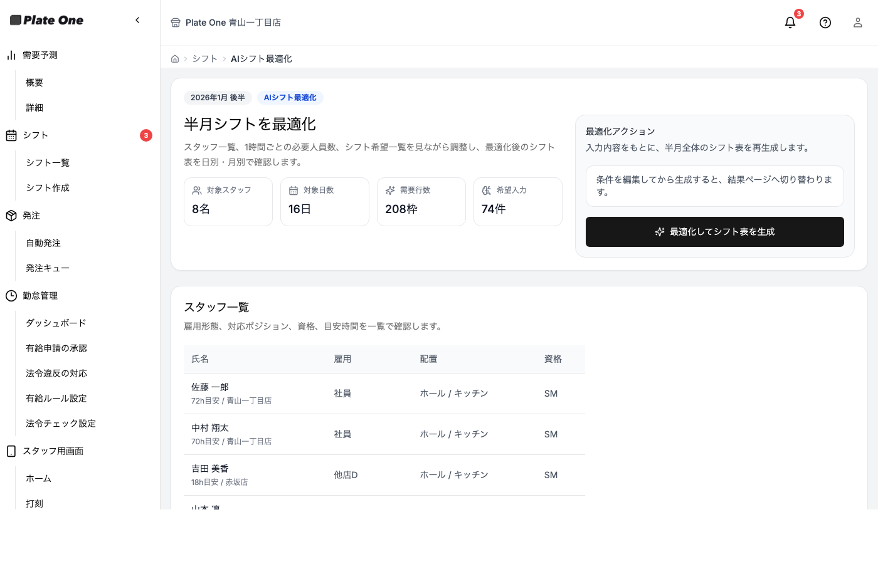Click the 希望入力 74件 card
Image resolution: width=878 pixels, height=564 pixels.
pos(518,202)
